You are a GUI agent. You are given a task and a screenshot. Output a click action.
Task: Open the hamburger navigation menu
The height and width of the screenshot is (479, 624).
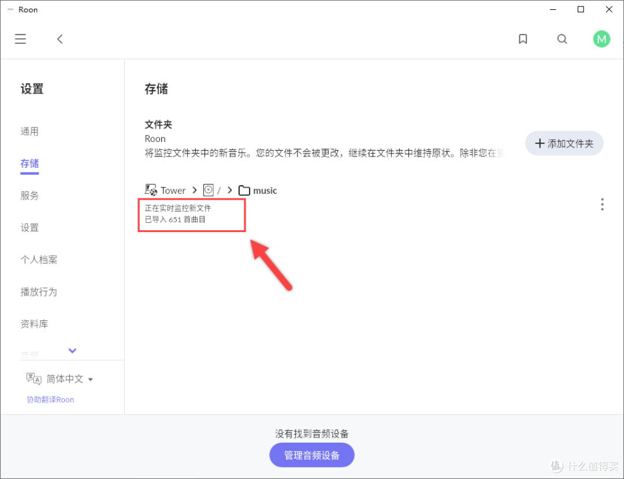(20, 39)
